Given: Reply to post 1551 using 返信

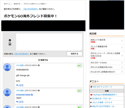Looking at the screenshot, I should coord(20,85).
